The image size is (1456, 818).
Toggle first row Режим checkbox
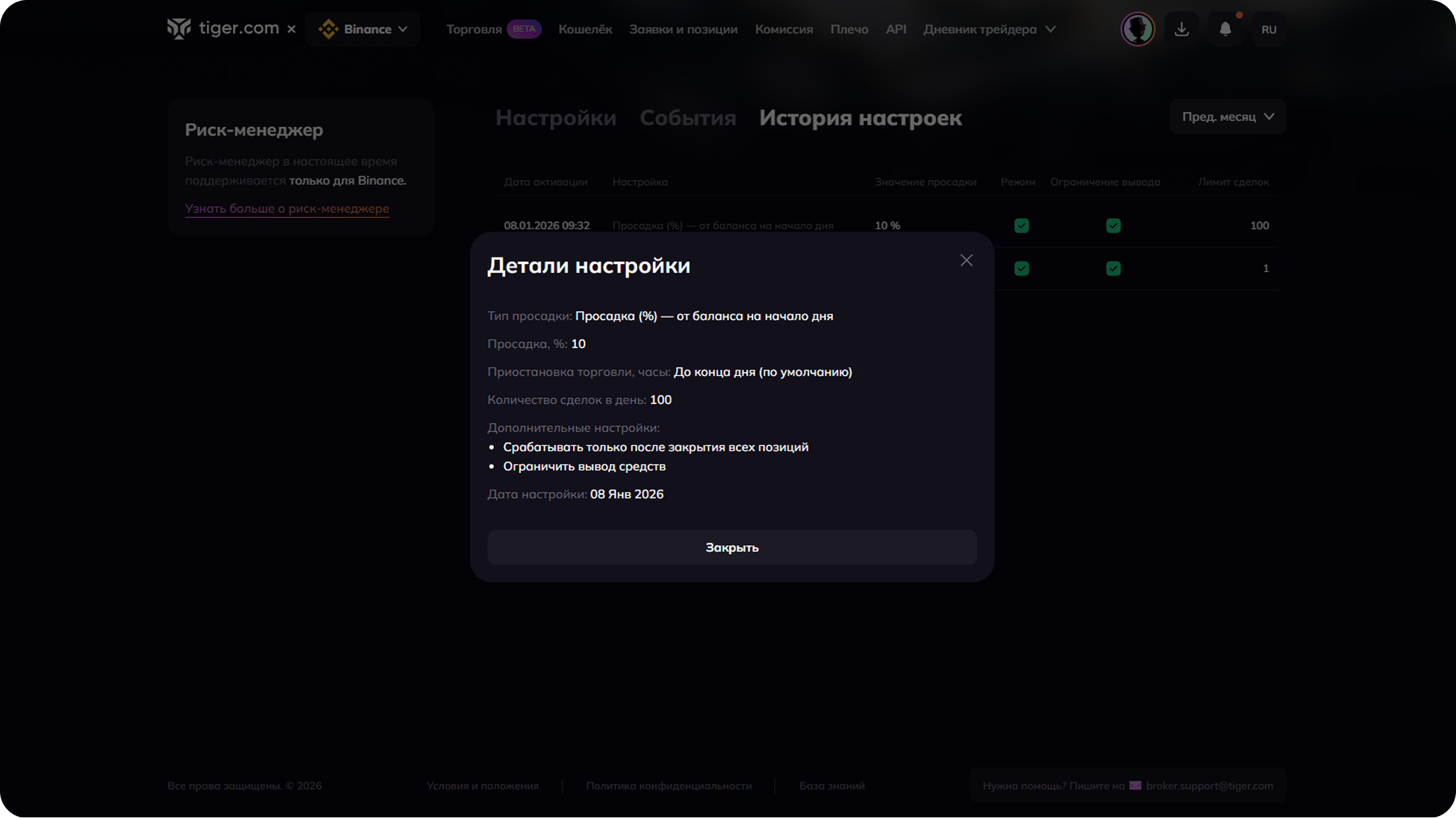[x=1021, y=226]
